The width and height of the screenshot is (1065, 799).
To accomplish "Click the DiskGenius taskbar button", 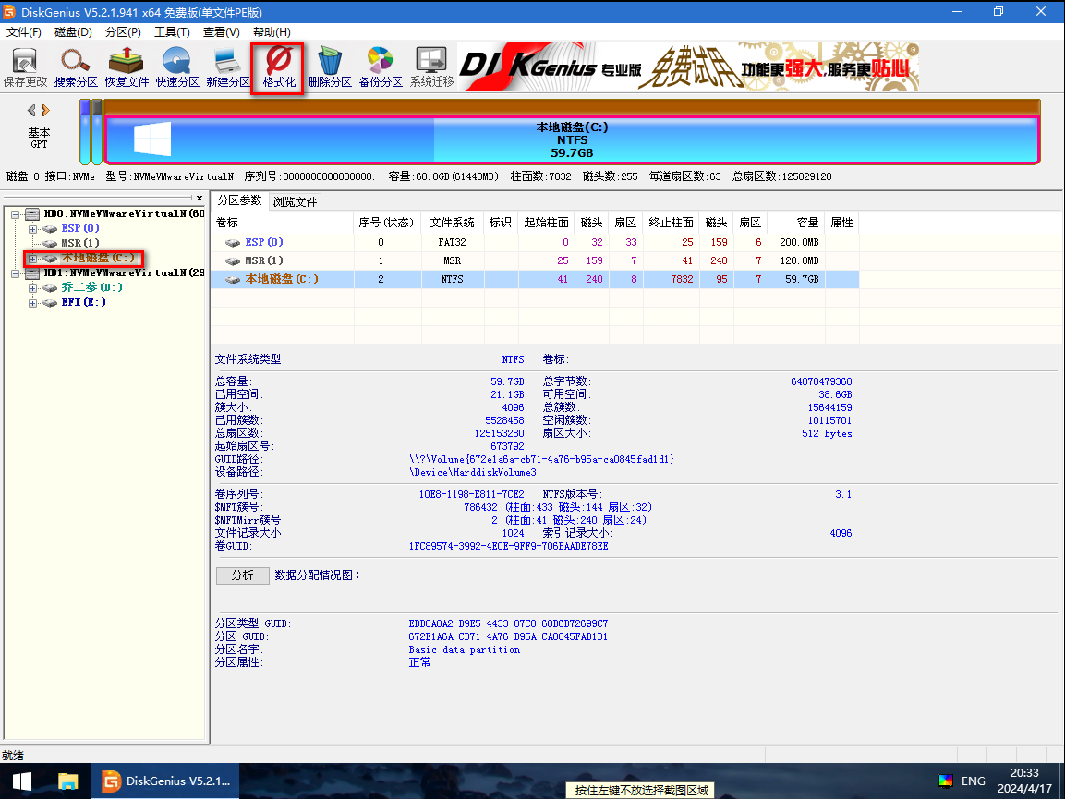I will tap(165, 781).
